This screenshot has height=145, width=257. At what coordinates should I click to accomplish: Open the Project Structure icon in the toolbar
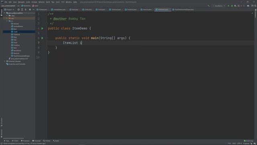point(253,6)
